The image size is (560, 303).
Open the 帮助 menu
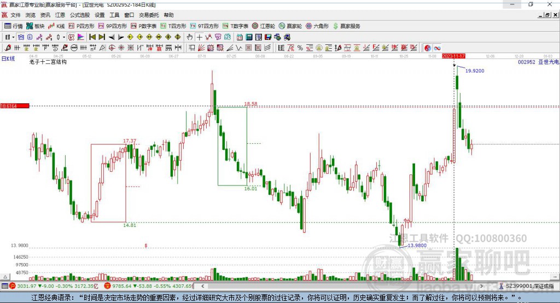click(x=168, y=15)
